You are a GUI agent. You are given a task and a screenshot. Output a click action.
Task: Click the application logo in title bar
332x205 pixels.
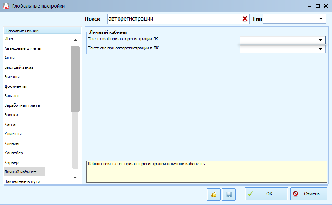pos(6,6)
